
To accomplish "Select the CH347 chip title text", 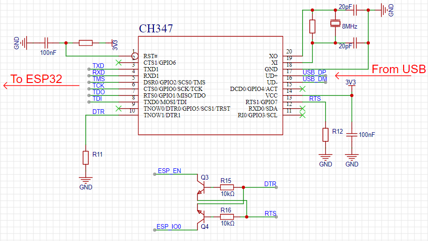I will click(156, 28).
